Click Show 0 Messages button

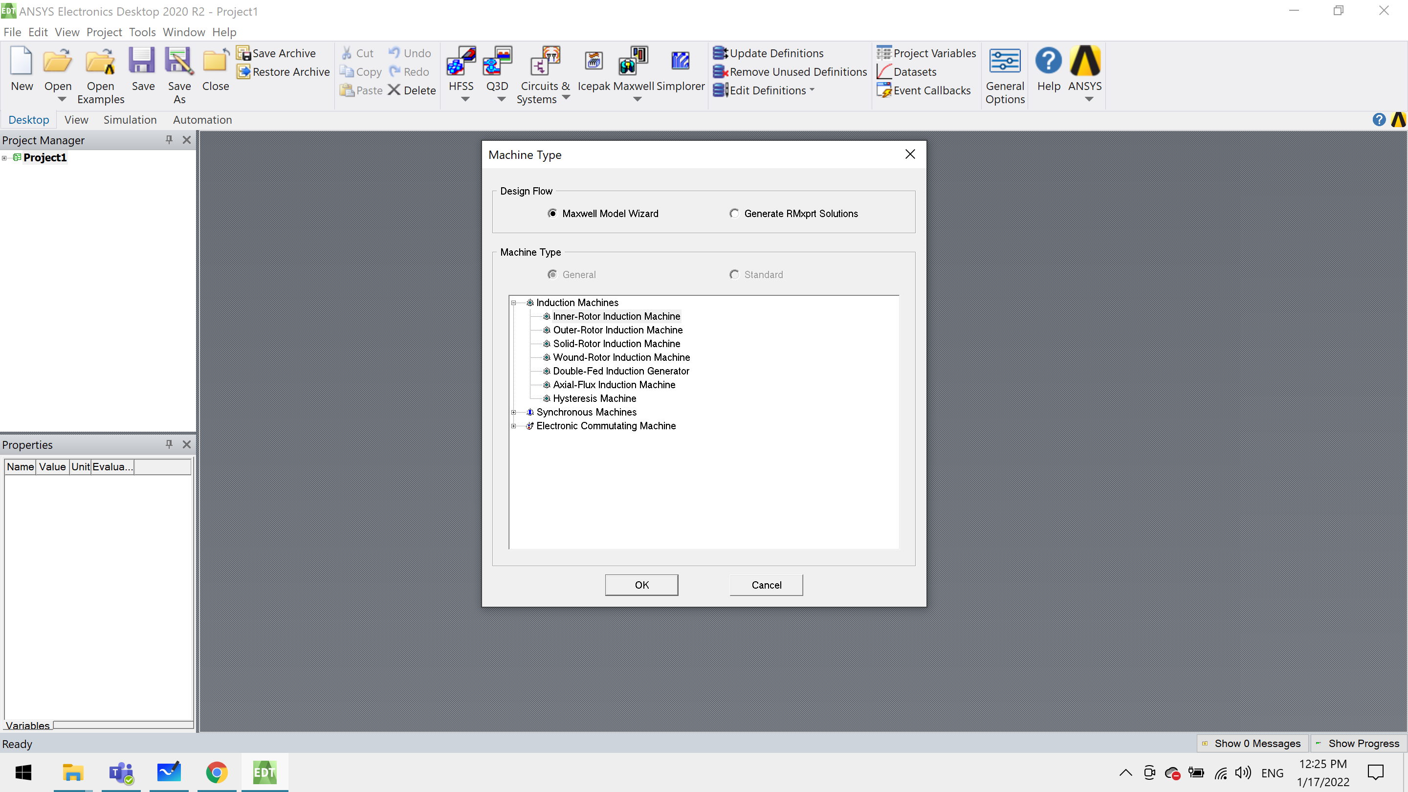tap(1251, 743)
